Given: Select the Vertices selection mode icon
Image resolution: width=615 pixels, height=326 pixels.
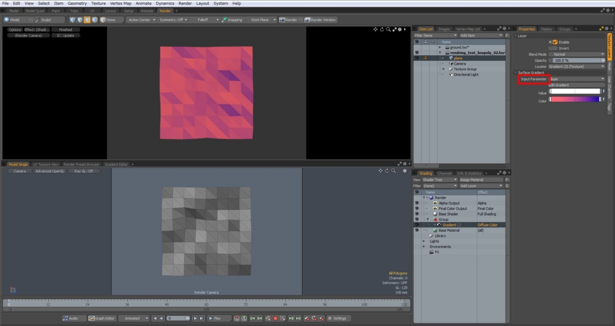Looking at the screenshot, I should 73,20.
